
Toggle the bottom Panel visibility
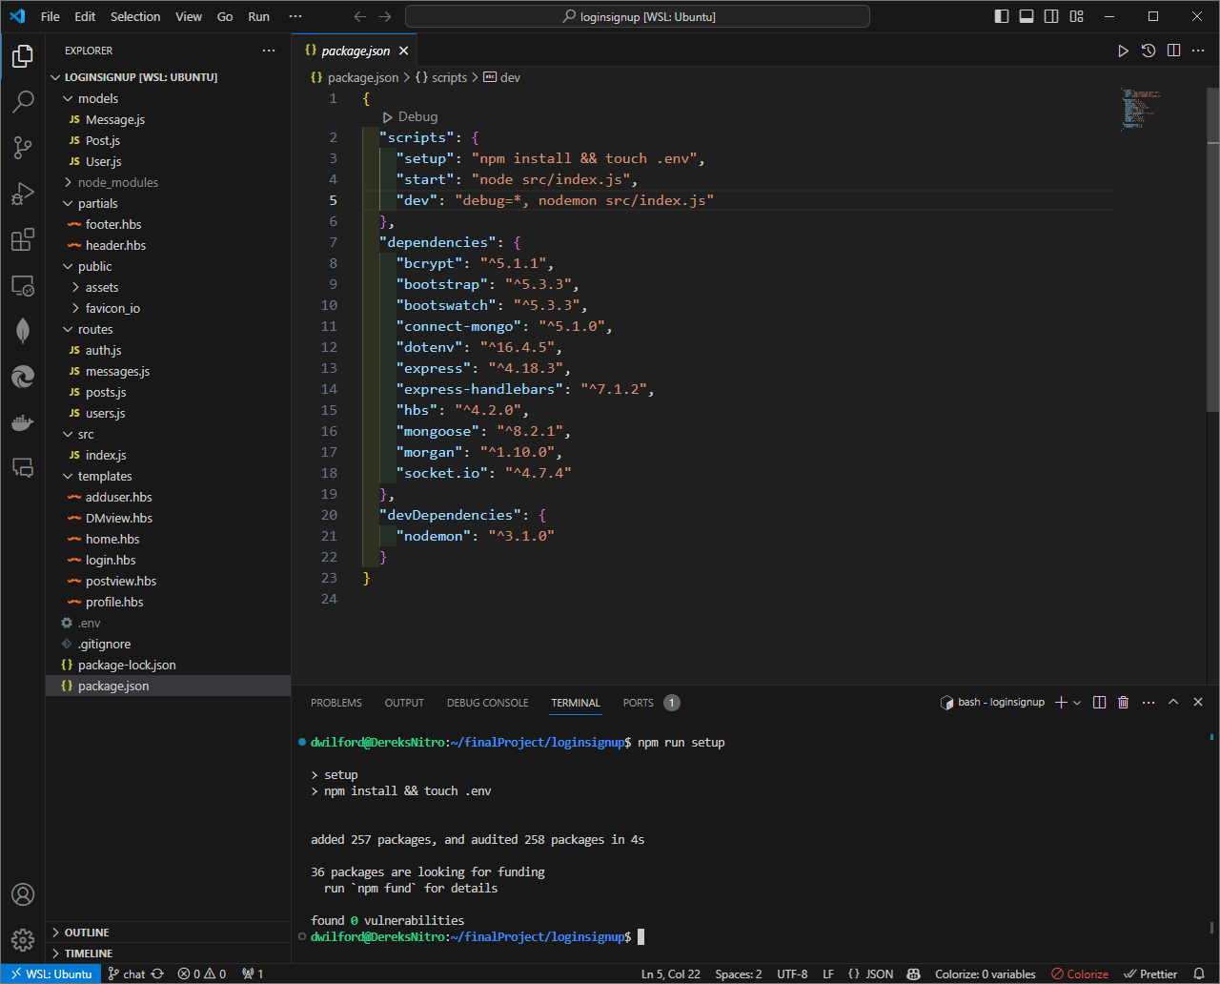coord(1027,16)
